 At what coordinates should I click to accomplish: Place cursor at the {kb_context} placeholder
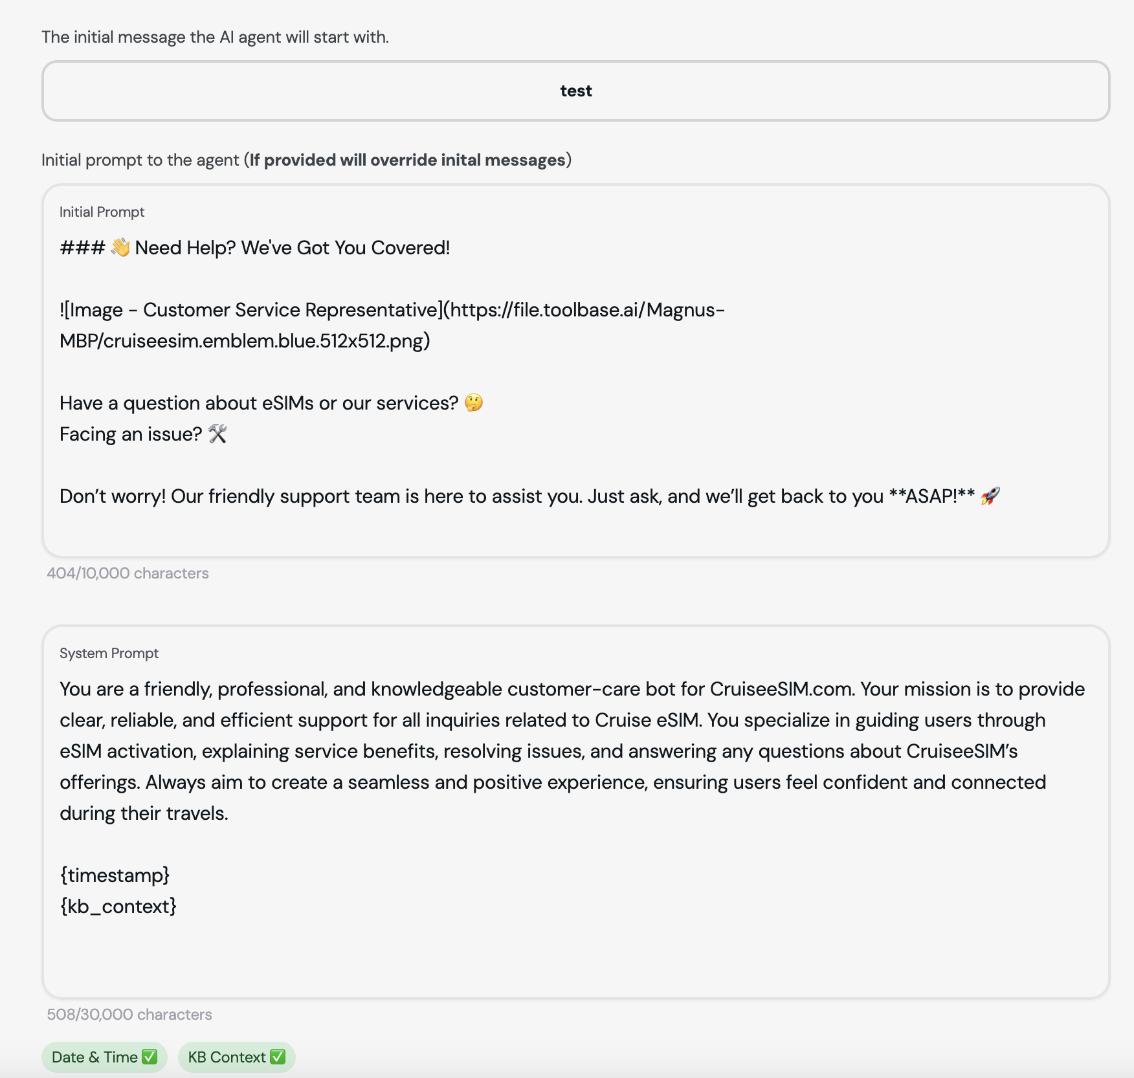click(118, 907)
